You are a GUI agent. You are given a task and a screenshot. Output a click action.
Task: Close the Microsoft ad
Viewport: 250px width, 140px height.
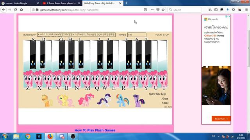229,16
